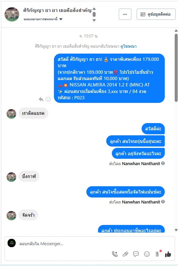Send a thumbs up like
This screenshot has width=178, height=266.
tap(168, 254)
